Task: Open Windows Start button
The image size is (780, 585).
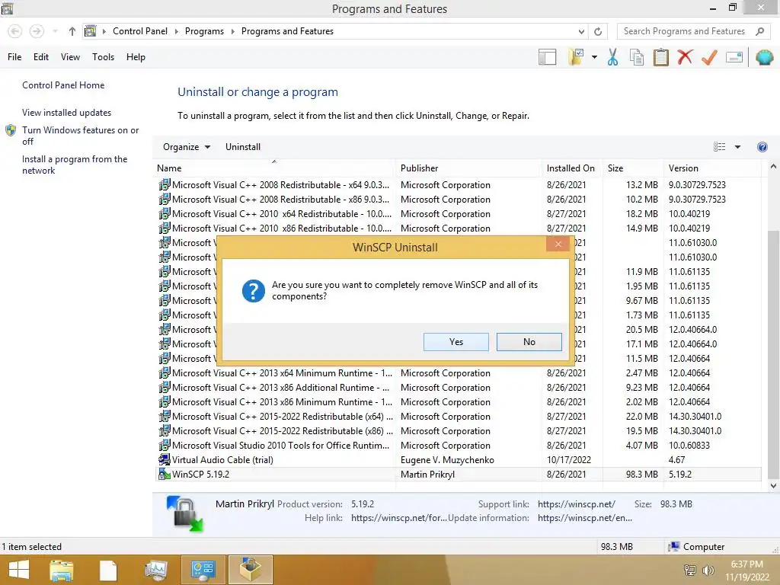Action: tap(19, 570)
